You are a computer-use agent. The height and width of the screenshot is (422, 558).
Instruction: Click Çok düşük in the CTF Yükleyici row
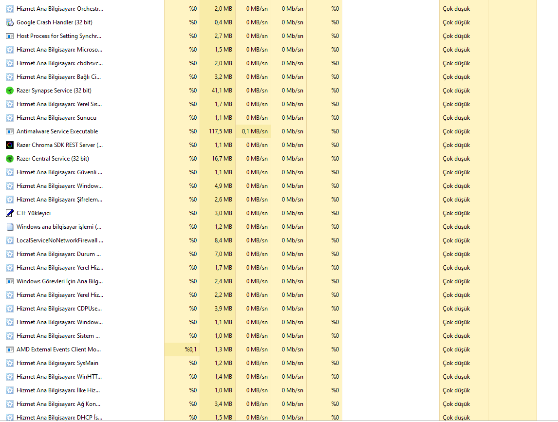[x=456, y=213]
